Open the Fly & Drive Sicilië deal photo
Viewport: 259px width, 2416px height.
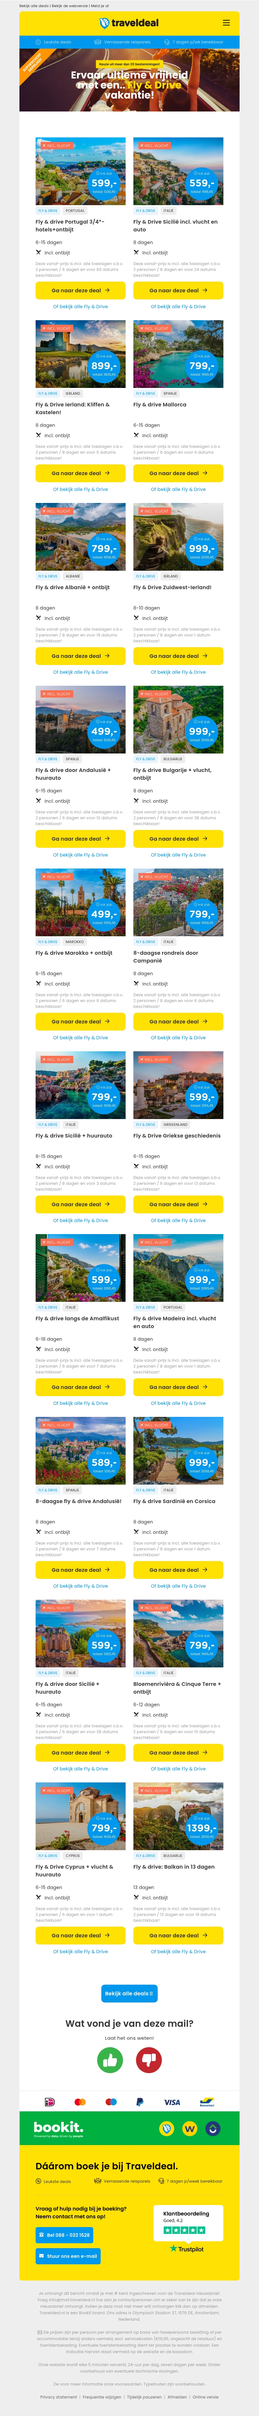pos(178,172)
